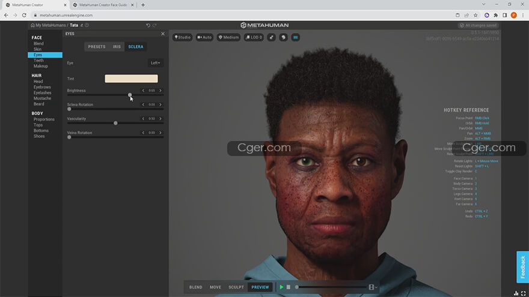Click the sclera Tint color swatch

coord(131,79)
